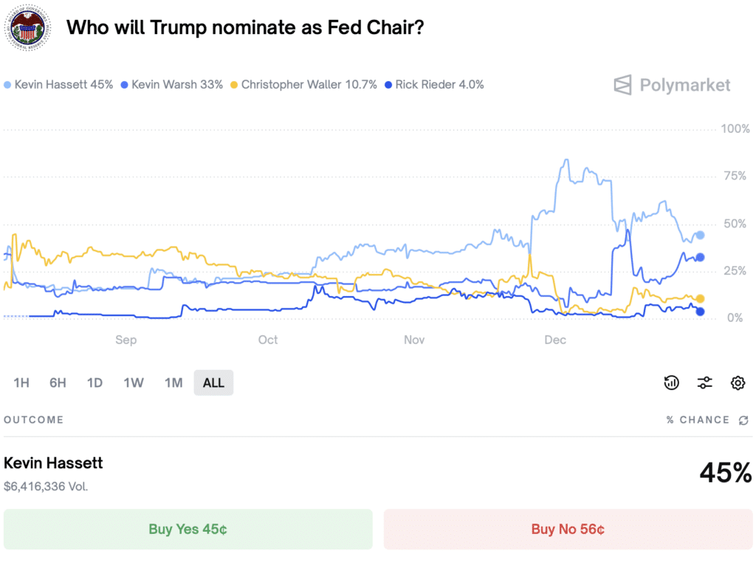
Task: Switch chart range to 1W
Action: click(x=134, y=383)
